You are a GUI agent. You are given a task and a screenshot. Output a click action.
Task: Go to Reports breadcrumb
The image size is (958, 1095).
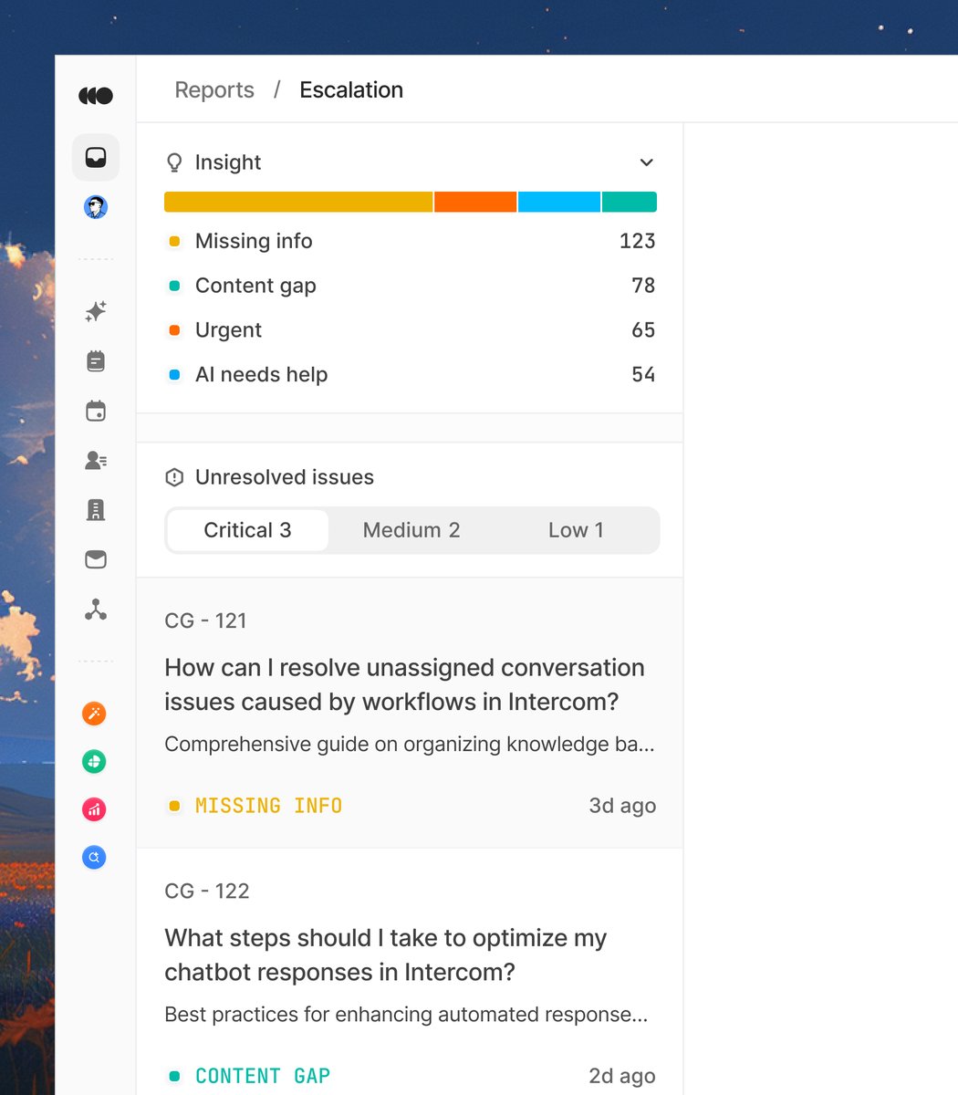tap(214, 89)
